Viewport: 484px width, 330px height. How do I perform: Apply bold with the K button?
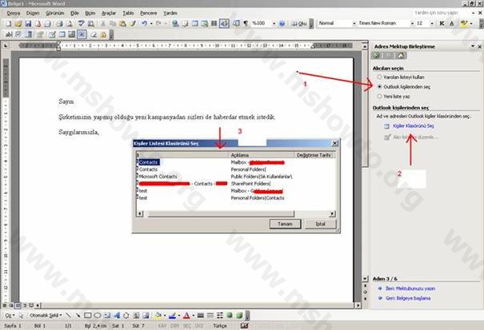[442, 23]
